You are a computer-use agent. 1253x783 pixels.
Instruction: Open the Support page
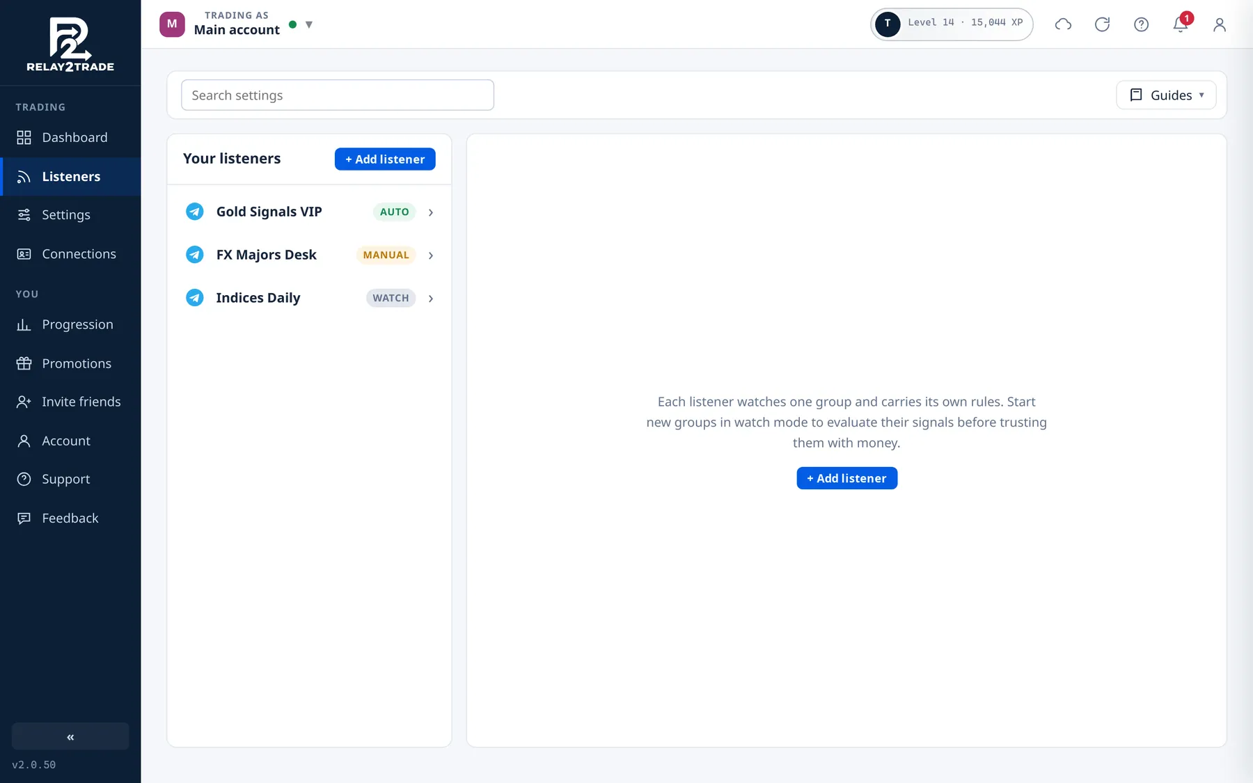tap(70, 480)
